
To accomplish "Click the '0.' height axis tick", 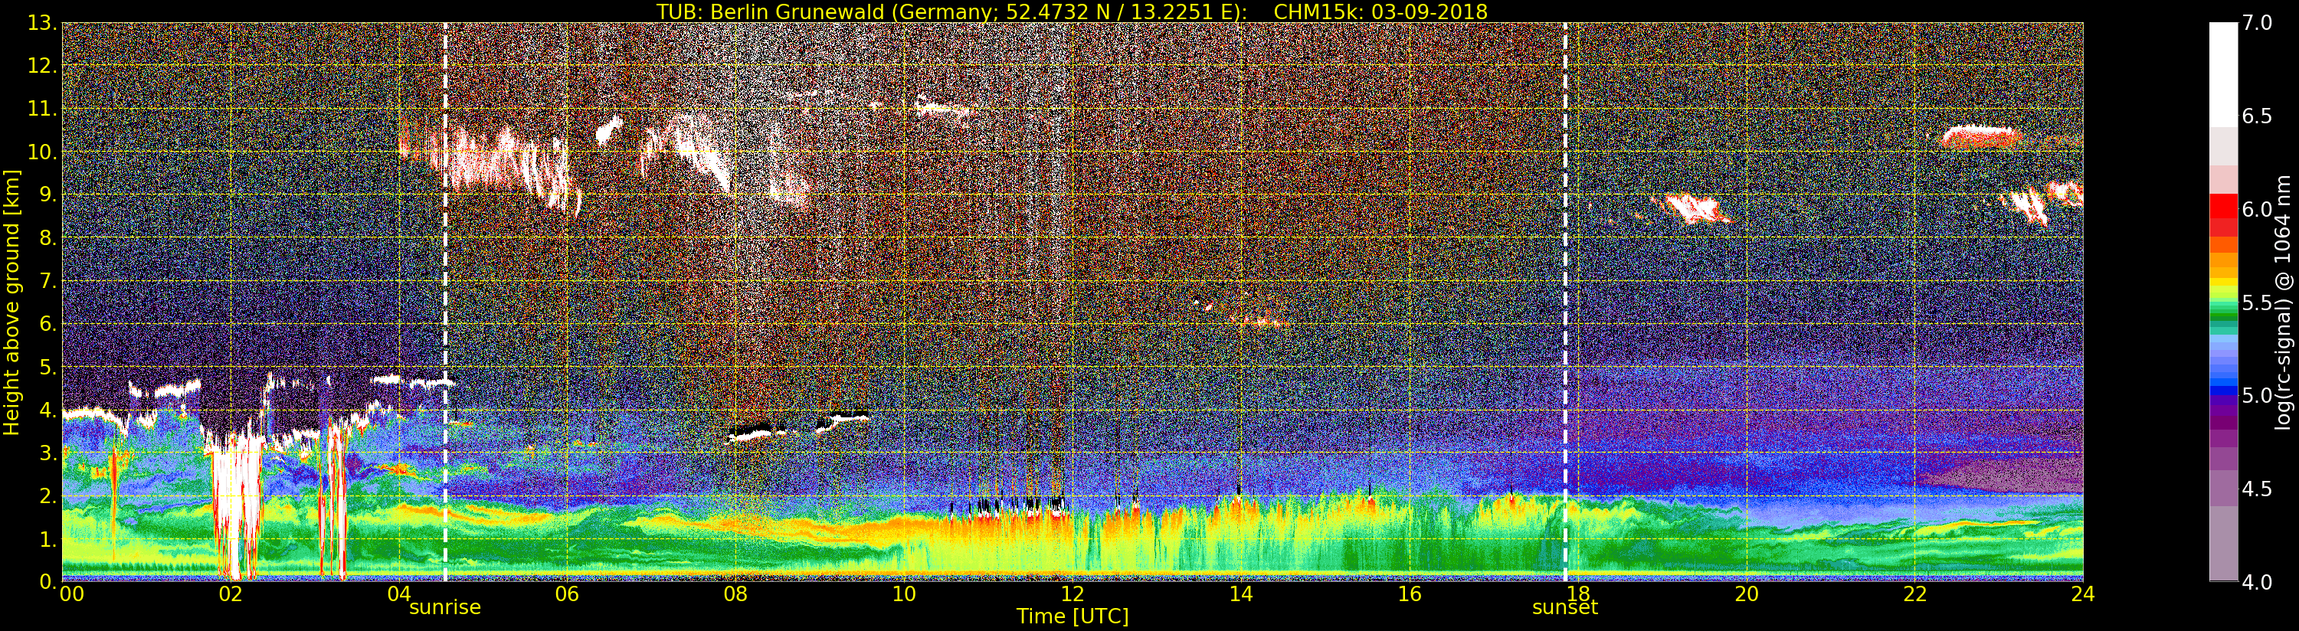I will (47, 581).
